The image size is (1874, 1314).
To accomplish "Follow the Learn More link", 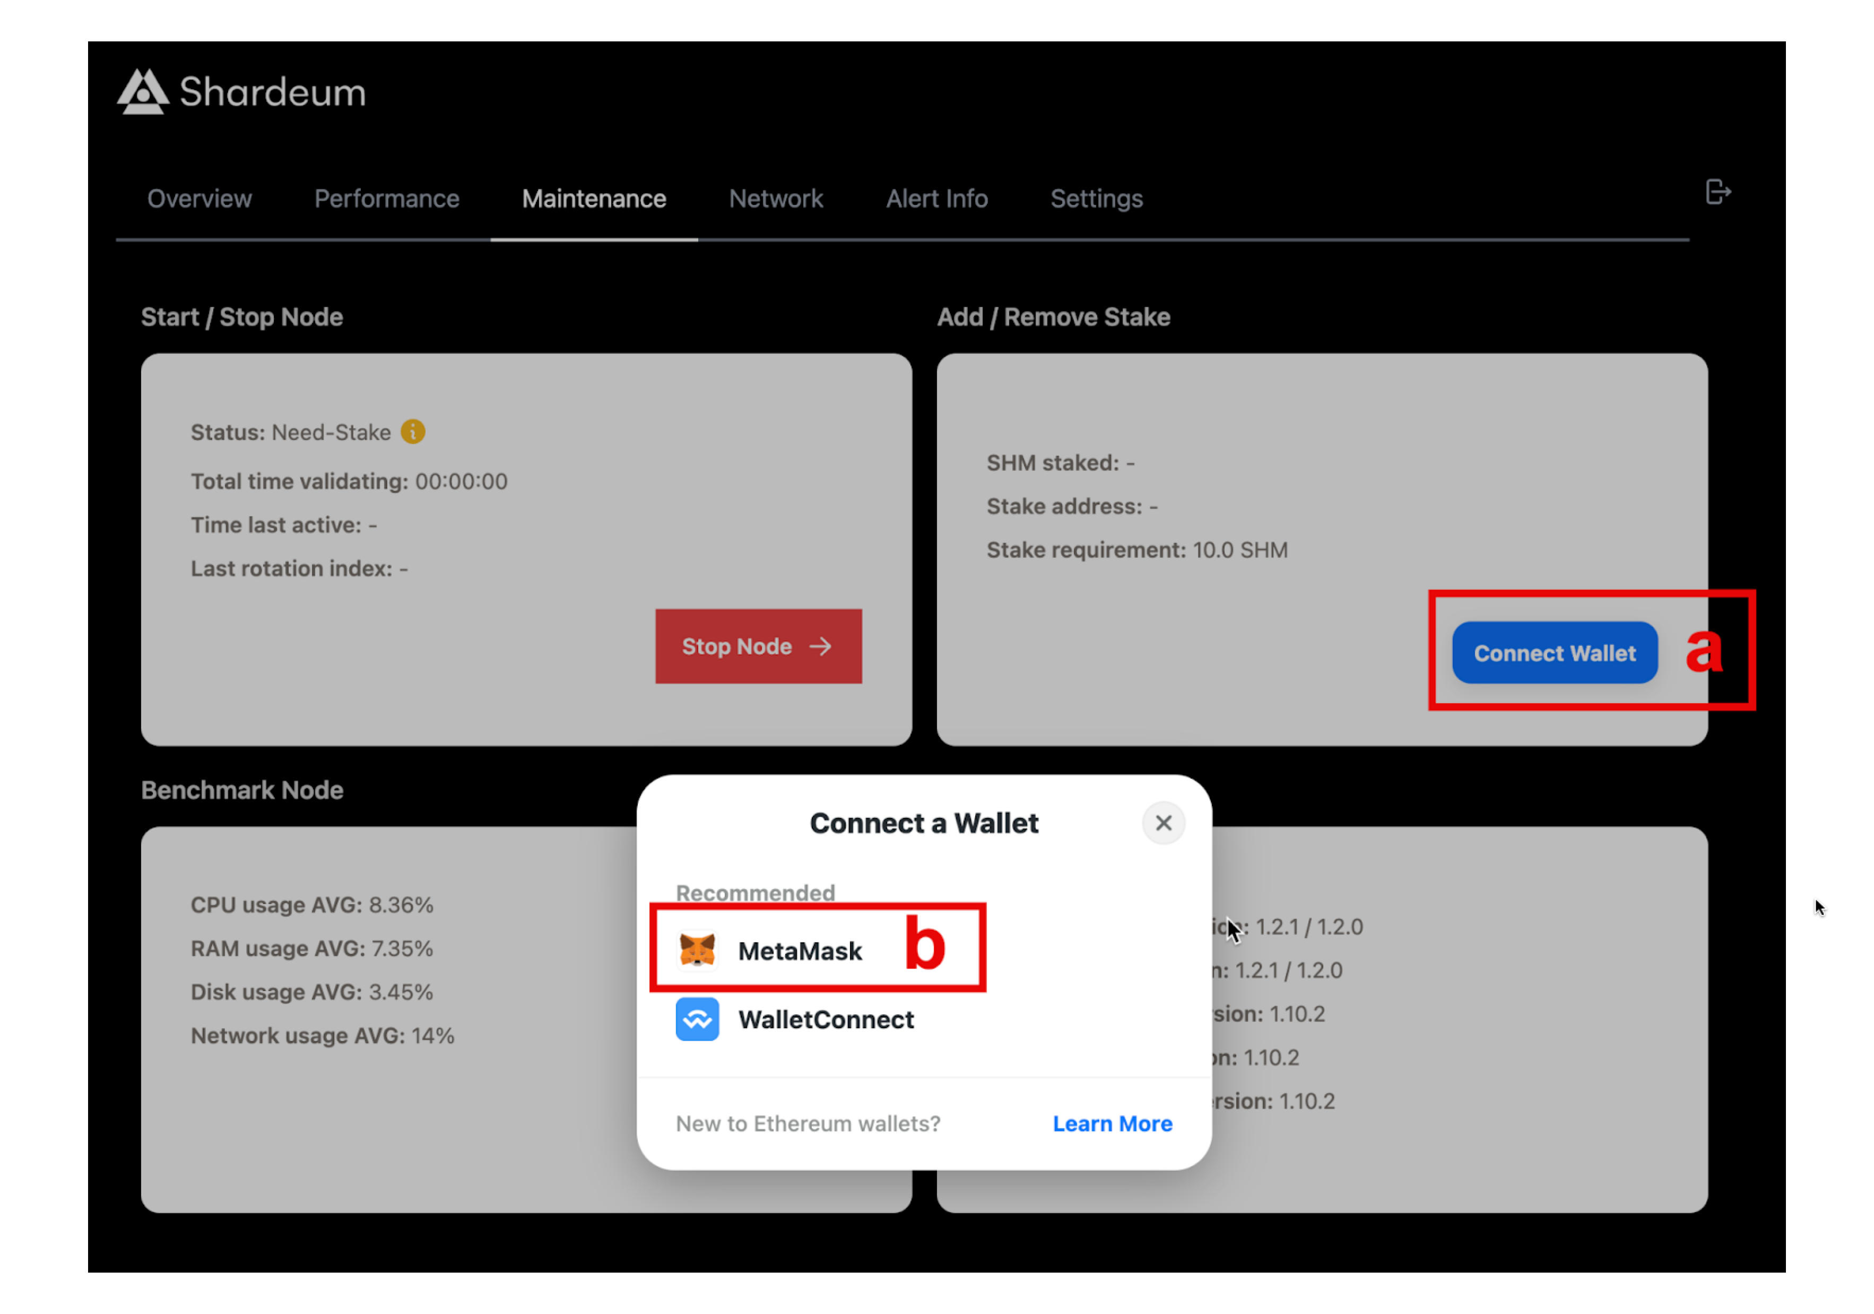I will point(1113,1124).
